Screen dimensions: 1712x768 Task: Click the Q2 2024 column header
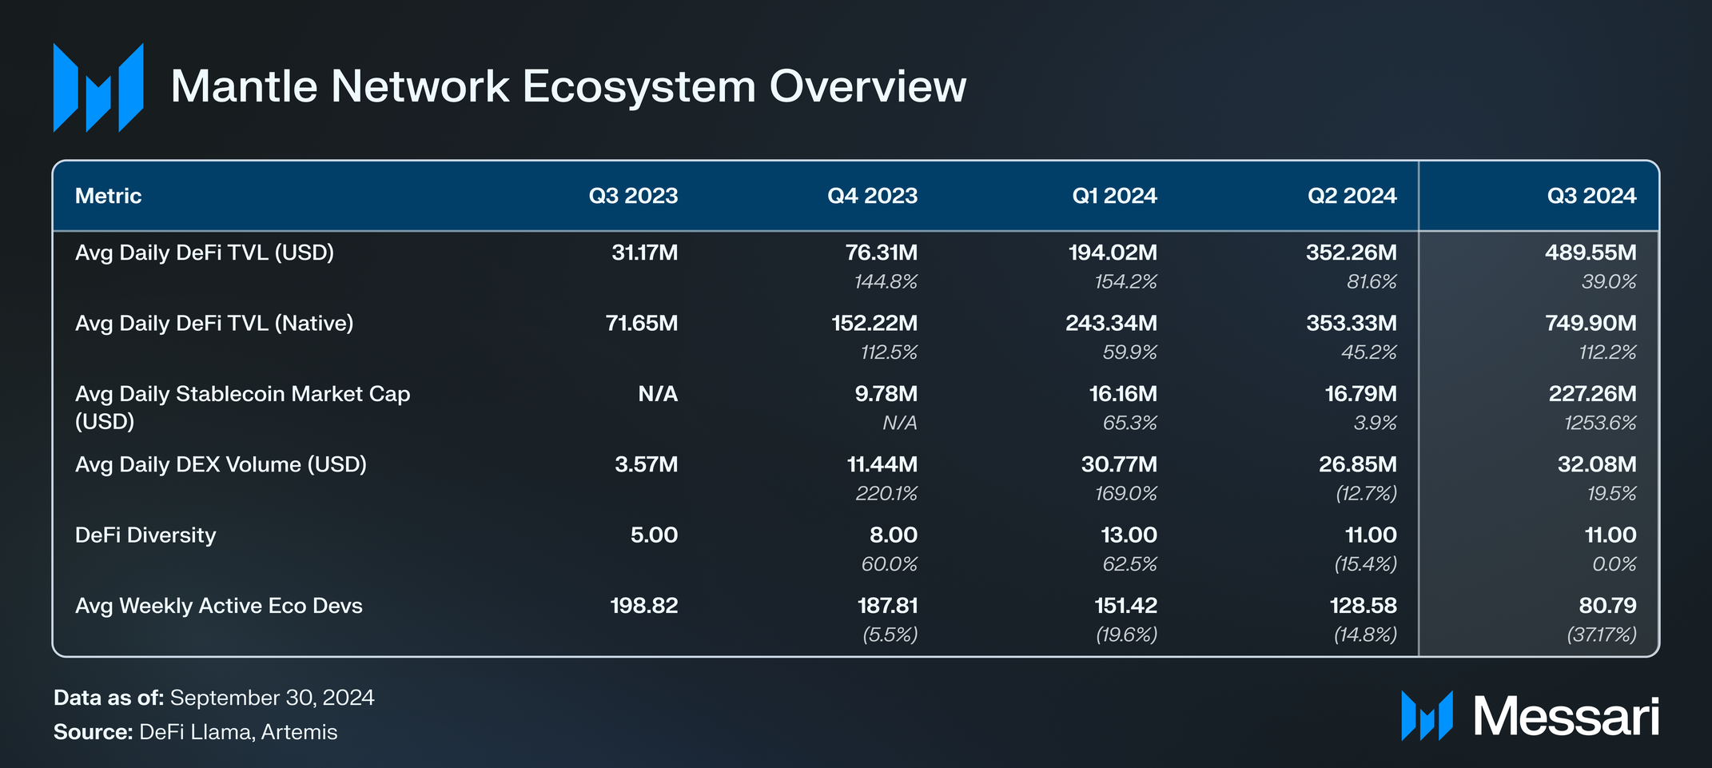click(x=1352, y=196)
